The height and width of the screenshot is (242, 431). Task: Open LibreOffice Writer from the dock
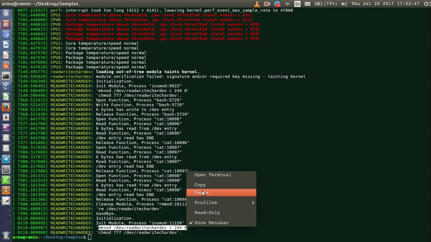coord(6,45)
